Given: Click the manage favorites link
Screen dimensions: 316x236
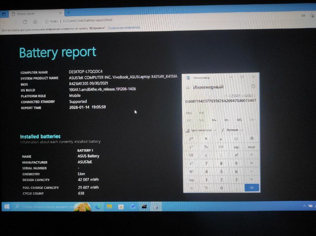Looking at the screenshot, I should (x=124, y=28).
